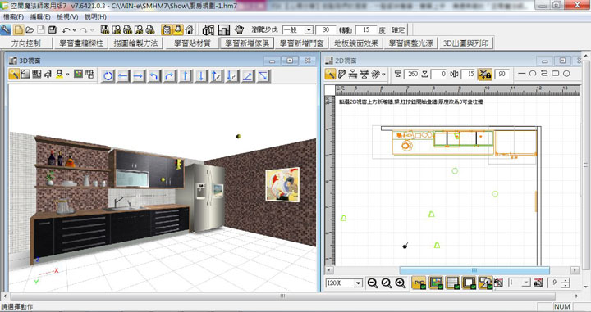
Task: Click the black floppy Save As icon
Action: pos(53,29)
